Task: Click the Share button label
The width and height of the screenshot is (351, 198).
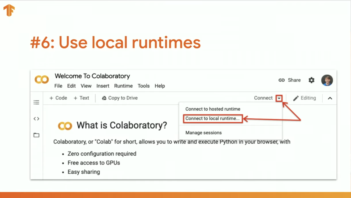Action: tap(294, 80)
